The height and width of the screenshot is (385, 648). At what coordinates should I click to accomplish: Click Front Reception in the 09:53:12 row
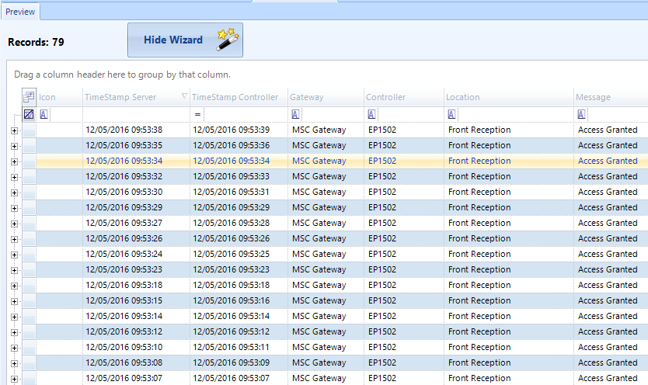479,331
